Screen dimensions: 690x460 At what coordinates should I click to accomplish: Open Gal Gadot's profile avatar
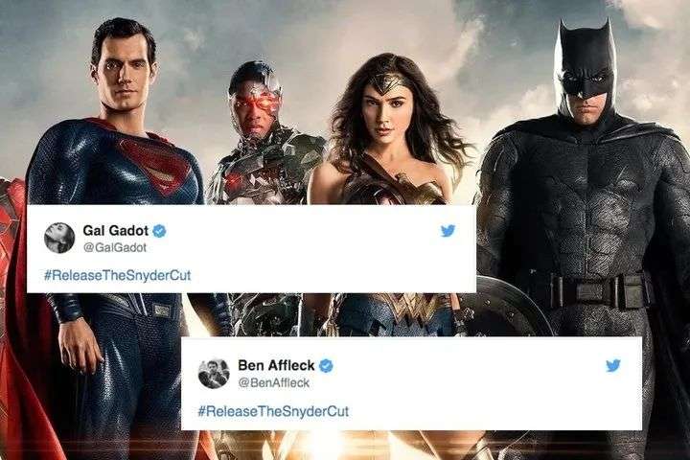[x=59, y=238]
